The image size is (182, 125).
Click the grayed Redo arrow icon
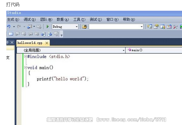coord(19,27)
